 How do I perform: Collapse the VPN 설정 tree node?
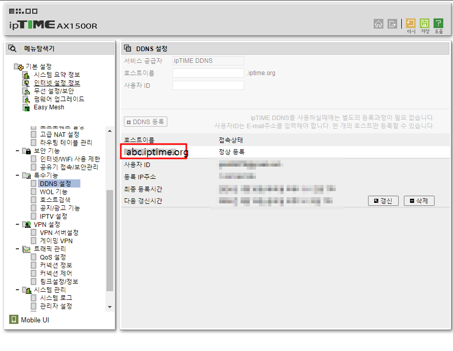(x=17, y=224)
